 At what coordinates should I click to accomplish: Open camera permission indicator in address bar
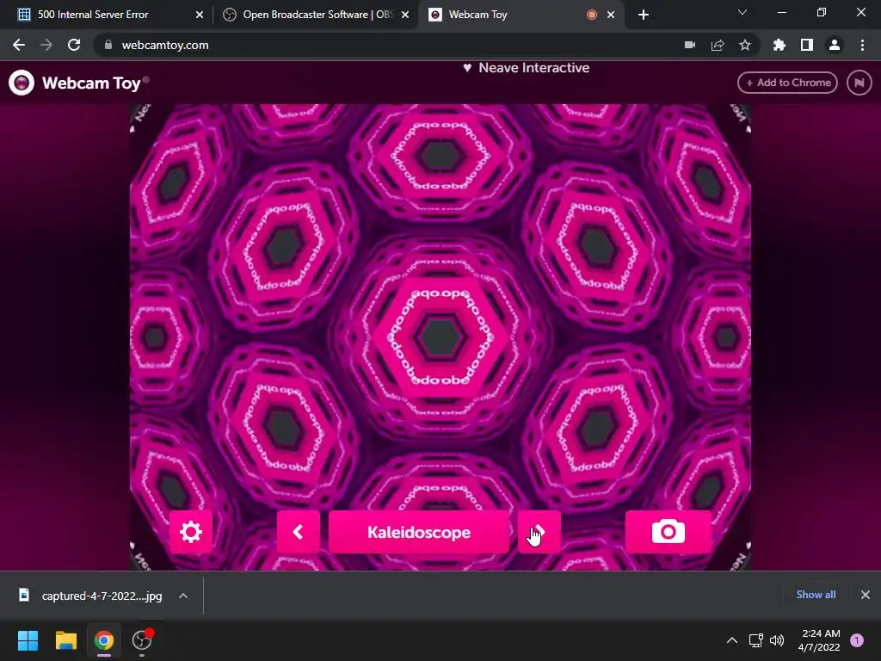click(x=690, y=45)
